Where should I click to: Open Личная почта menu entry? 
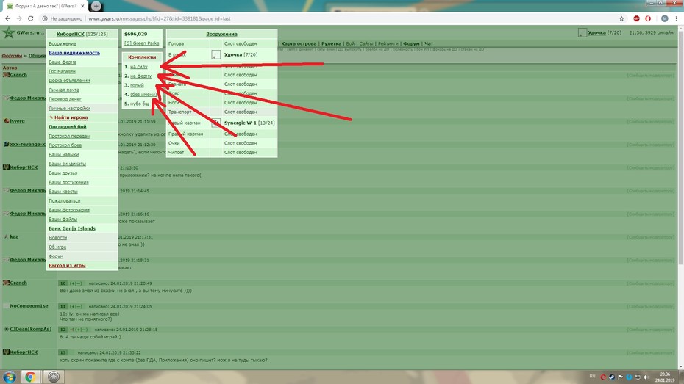click(64, 90)
